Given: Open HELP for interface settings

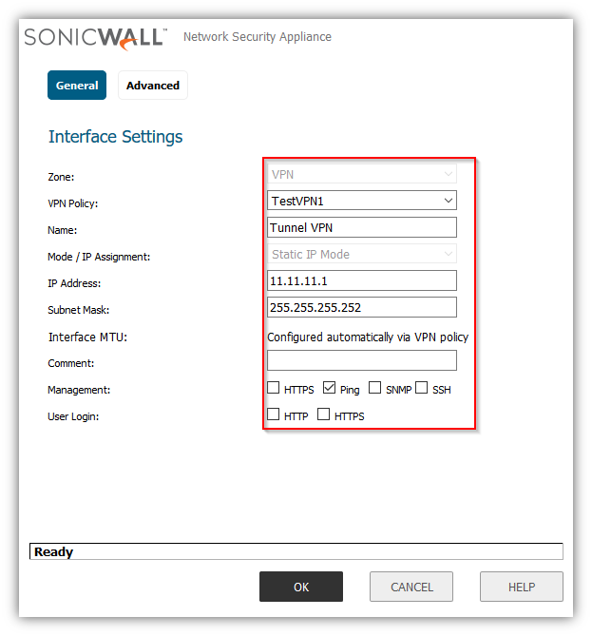Looking at the screenshot, I should (x=521, y=587).
